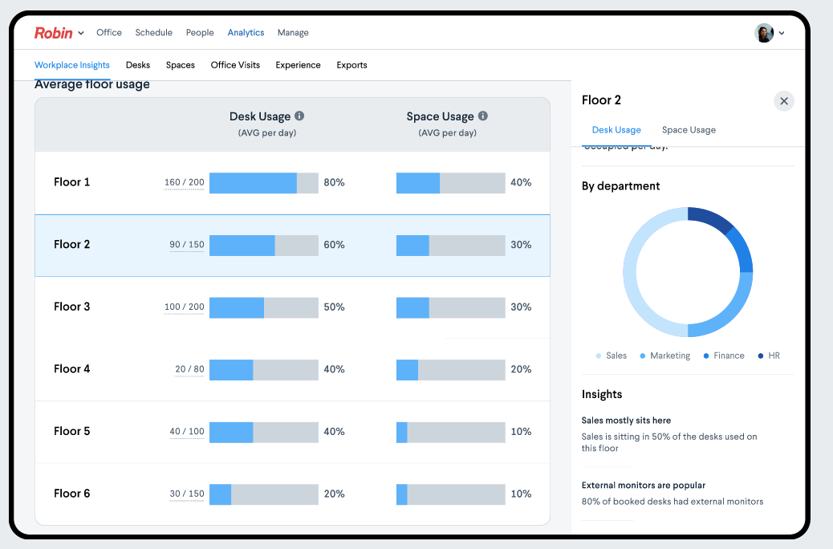
Task: Switch to the Spaces tab
Action: coord(180,65)
